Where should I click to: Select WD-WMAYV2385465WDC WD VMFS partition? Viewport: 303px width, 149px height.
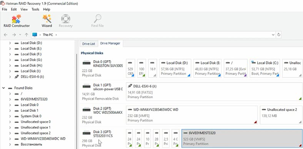[192, 115]
